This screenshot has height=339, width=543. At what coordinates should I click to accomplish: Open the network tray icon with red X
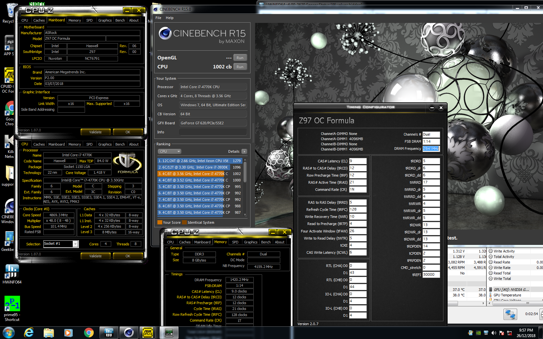pos(509,333)
